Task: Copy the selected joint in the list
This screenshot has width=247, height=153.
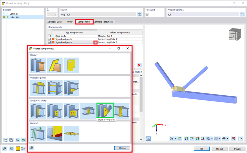Action: (11, 140)
